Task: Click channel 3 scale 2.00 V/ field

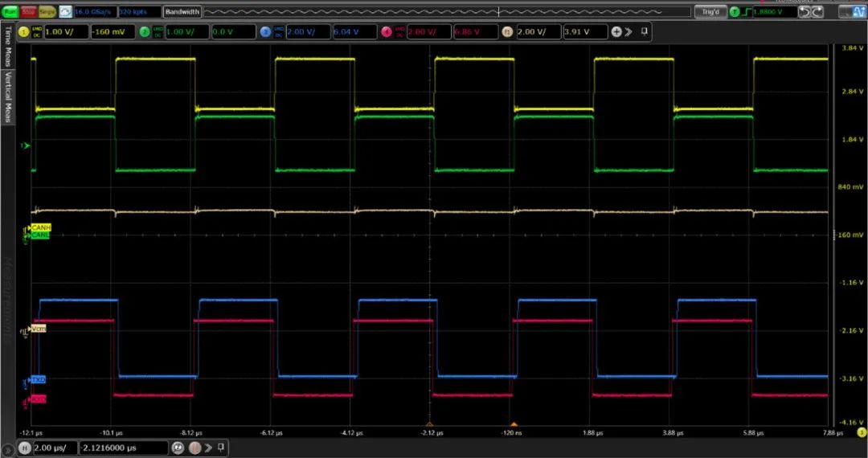Action: click(x=308, y=32)
